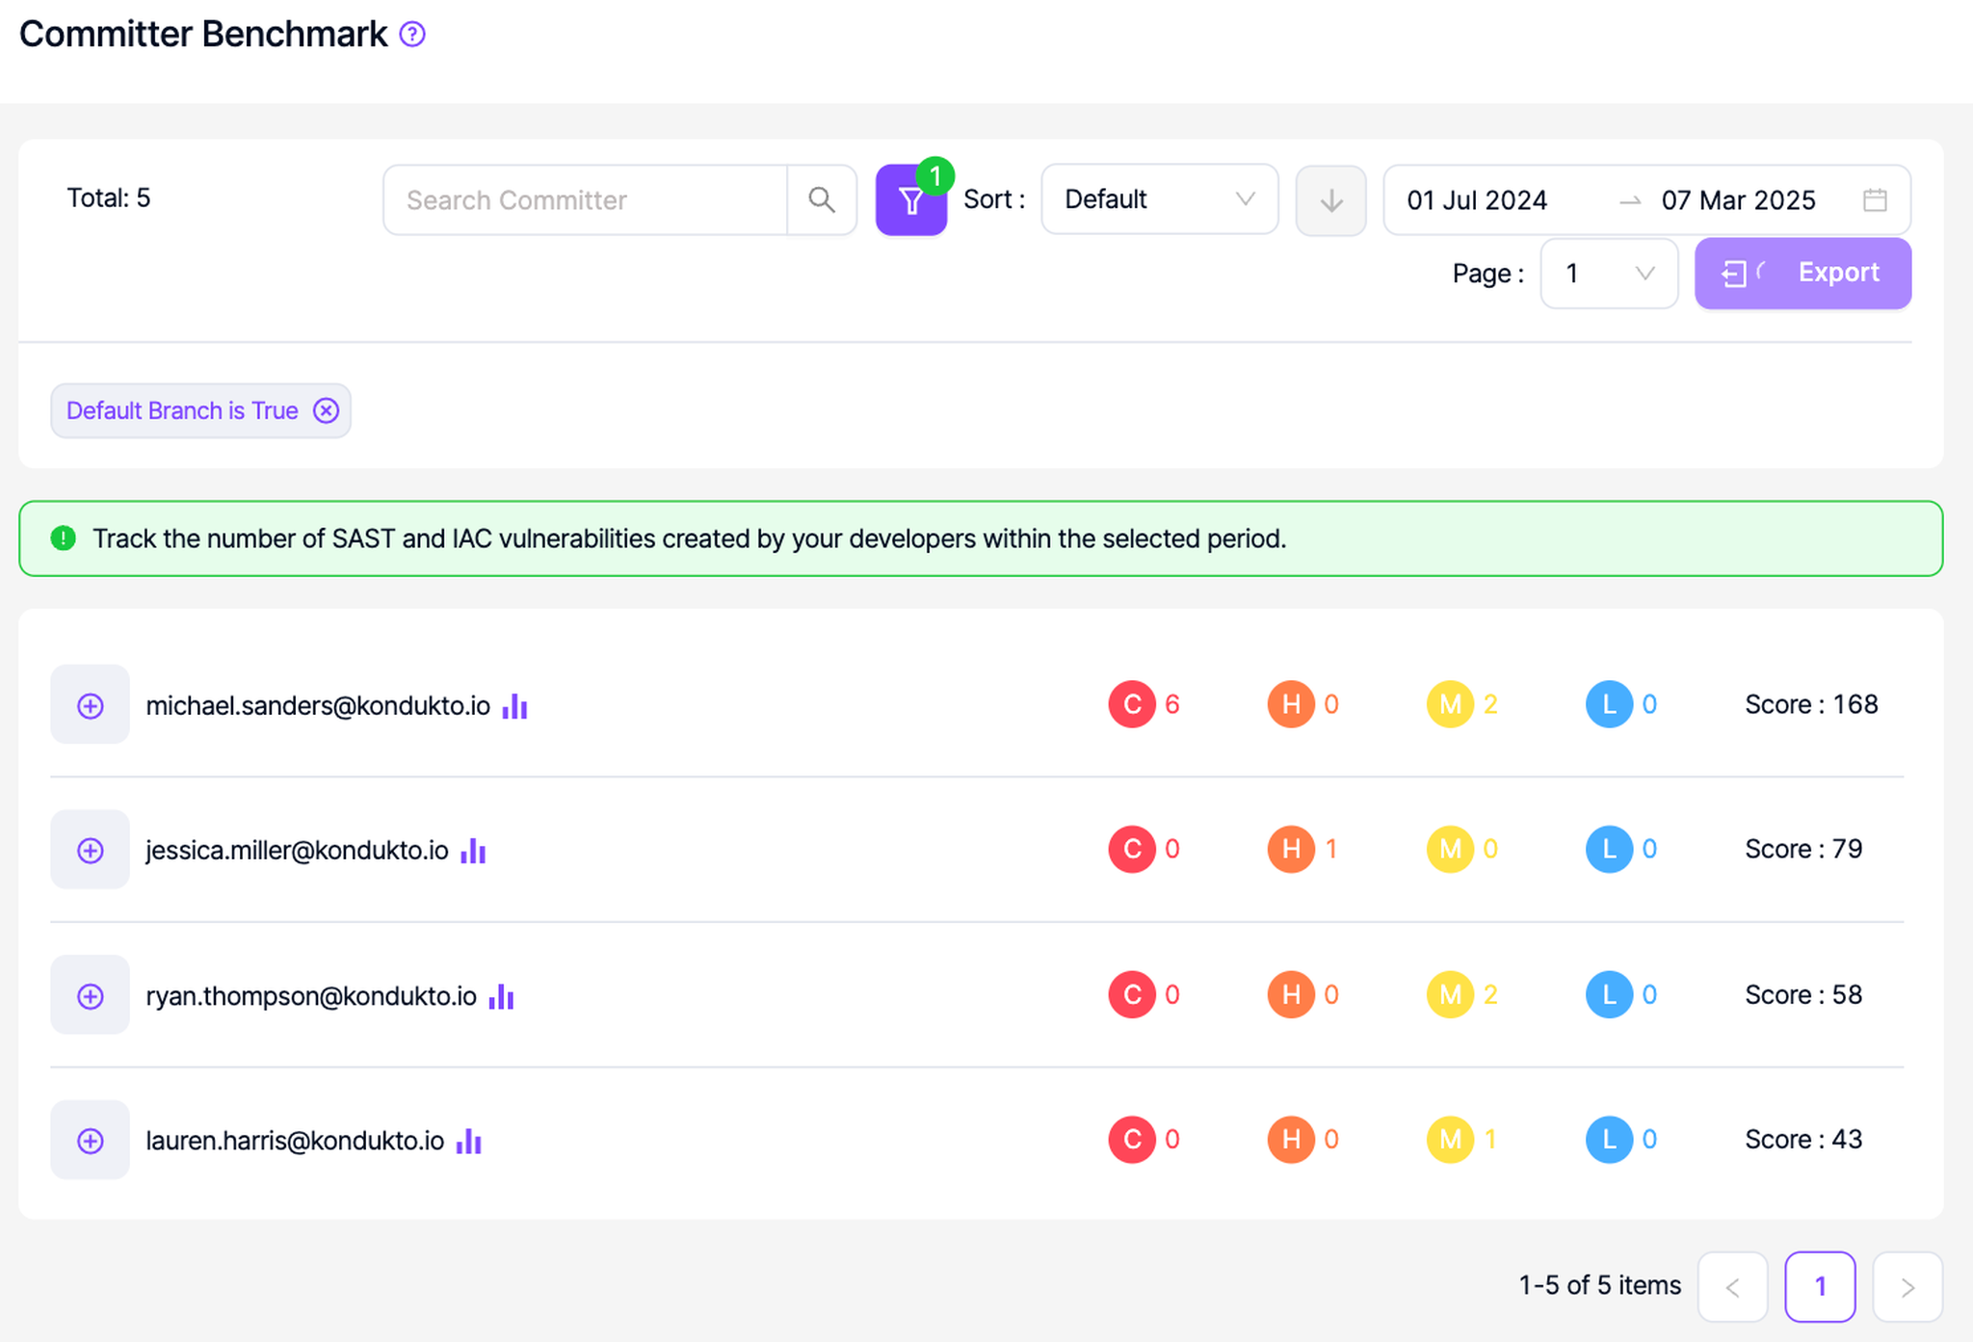Click the search magnifier icon
Viewport: 1973px width, 1342px height.
[x=822, y=199]
